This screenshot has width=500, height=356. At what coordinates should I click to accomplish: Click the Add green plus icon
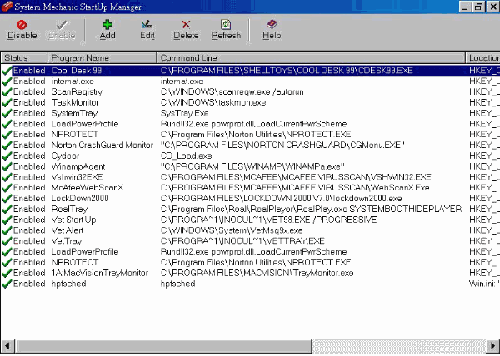(107, 24)
